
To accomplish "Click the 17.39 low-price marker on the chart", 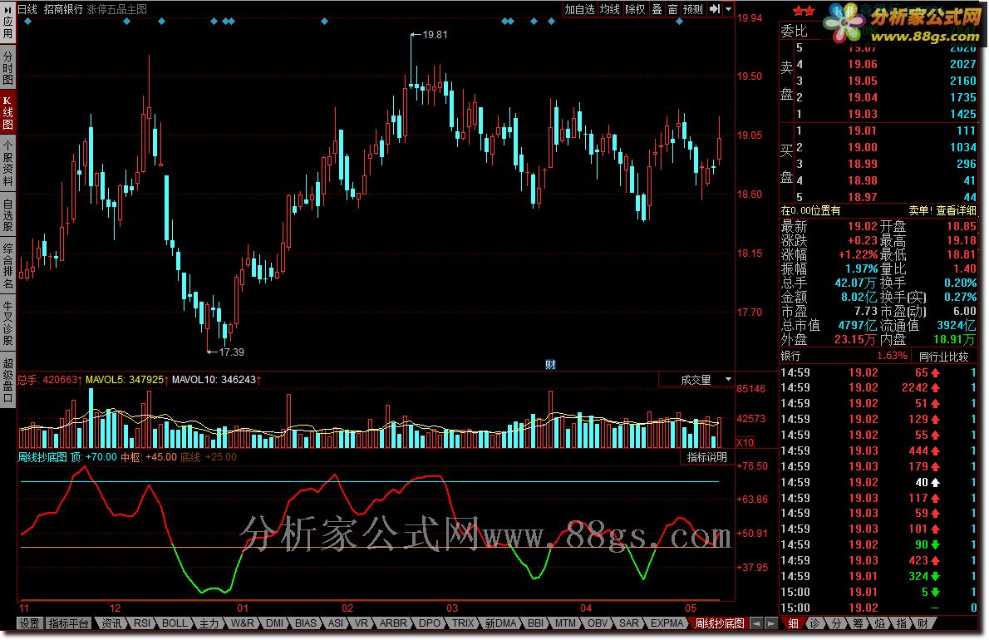I will coord(231,352).
